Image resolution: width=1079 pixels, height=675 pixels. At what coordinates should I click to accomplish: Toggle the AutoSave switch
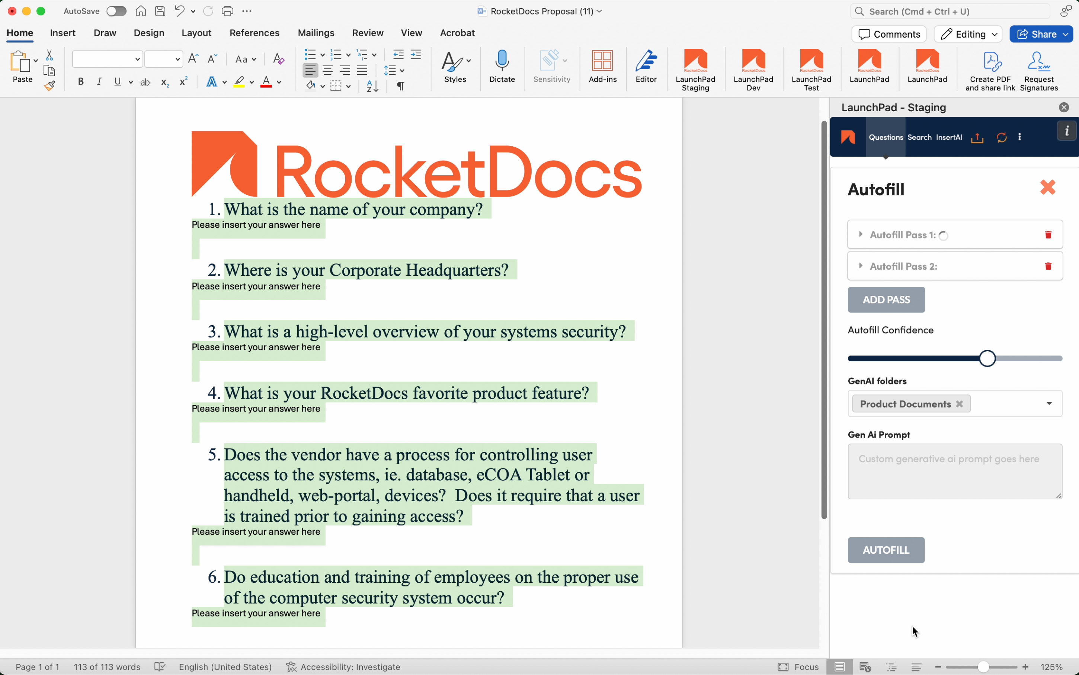click(x=116, y=11)
